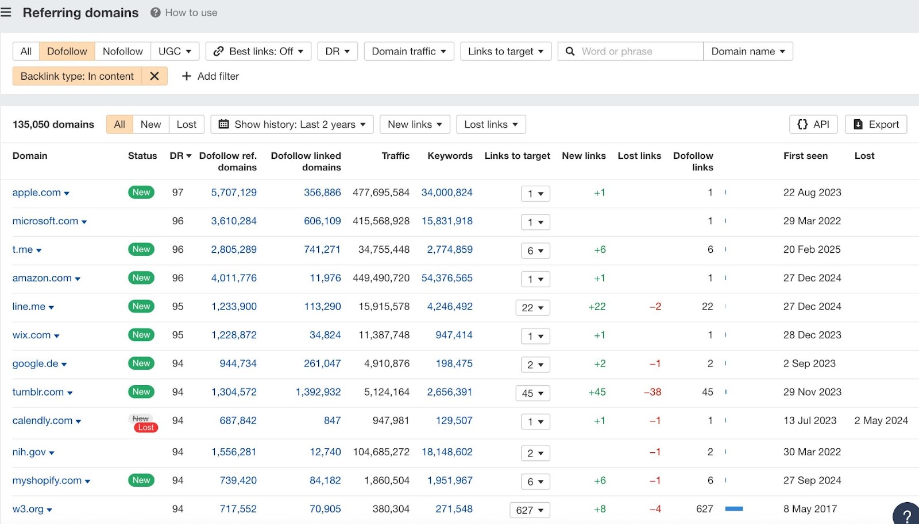Click the Backlink type: In content filter
Image resolution: width=919 pixels, height=524 pixels.
pos(77,76)
